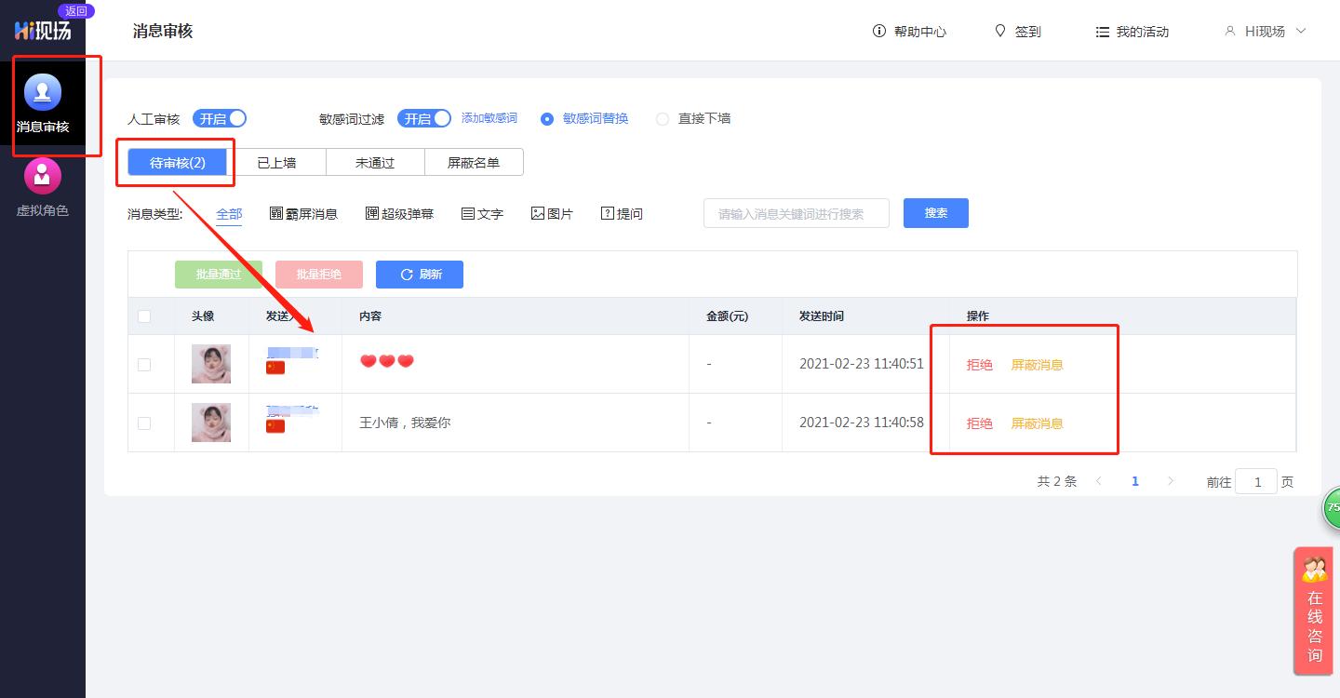
Task: Filter messages by the 提问 question type
Action: (x=621, y=213)
